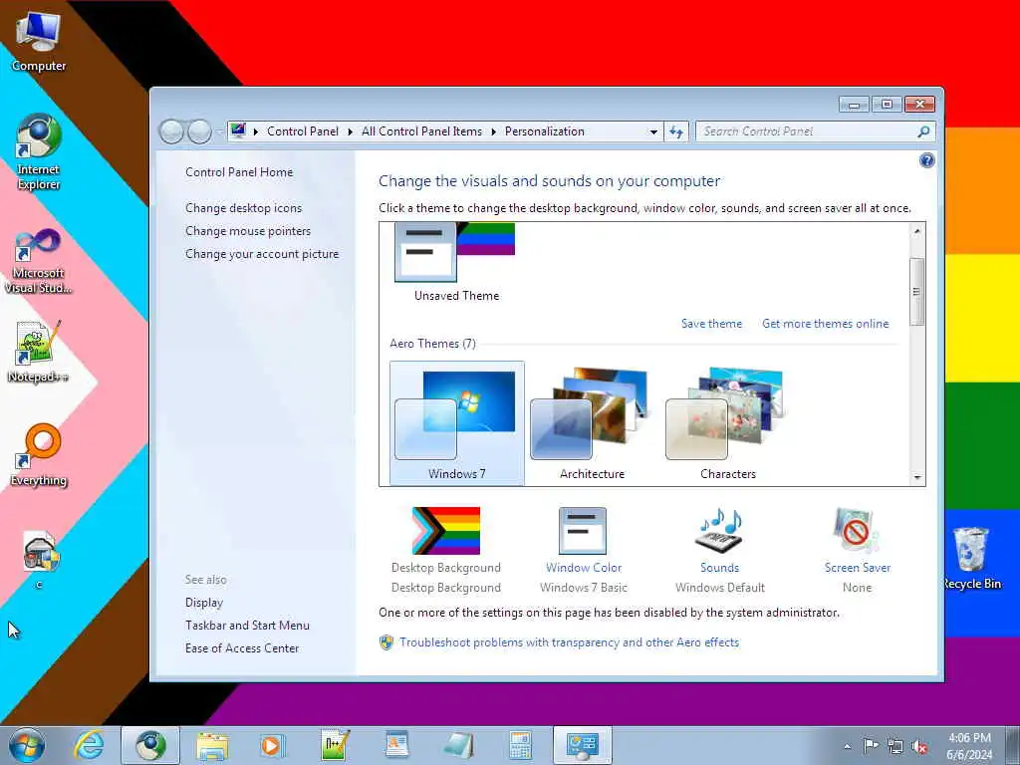
Task: Go to Control Panel Home
Action: [239, 171]
